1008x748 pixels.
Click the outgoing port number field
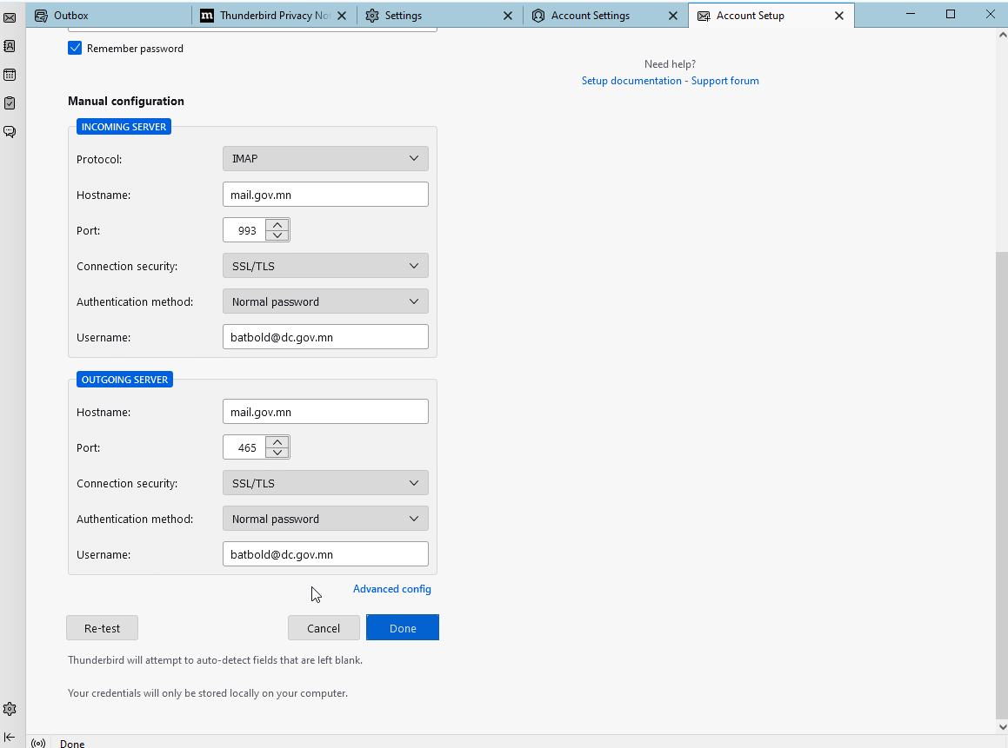(x=245, y=447)
